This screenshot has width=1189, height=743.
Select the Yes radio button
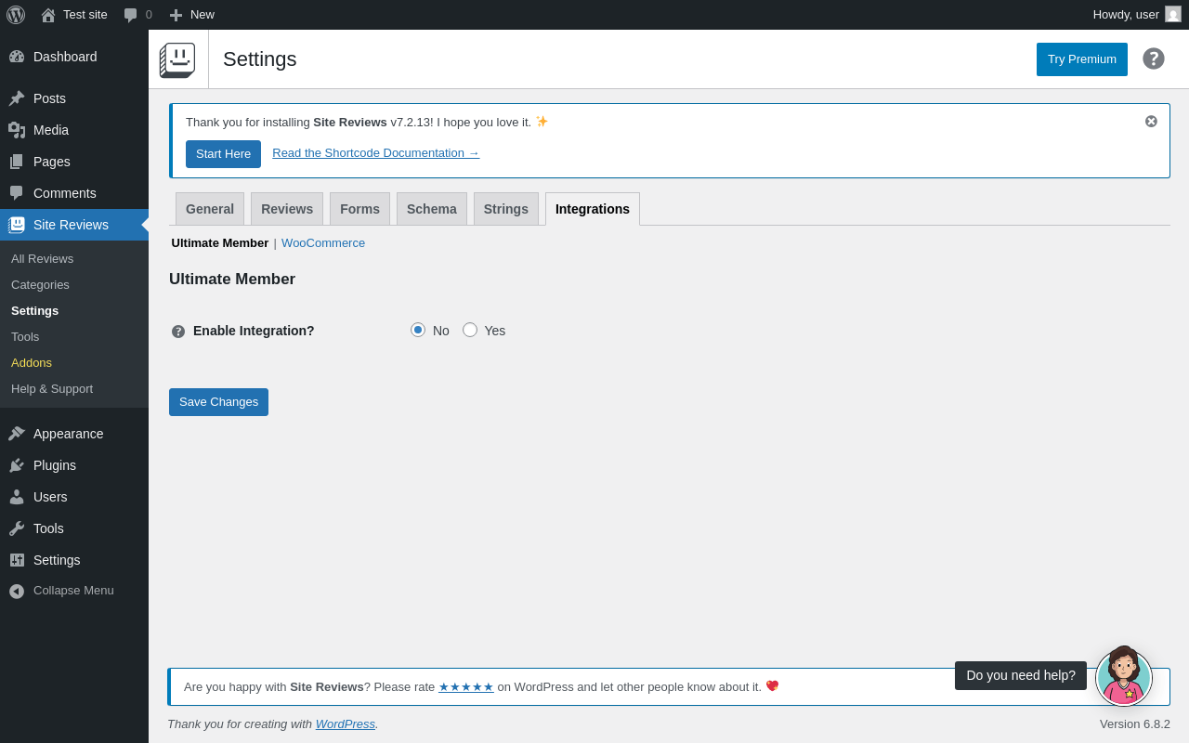(x=470, y=330)
